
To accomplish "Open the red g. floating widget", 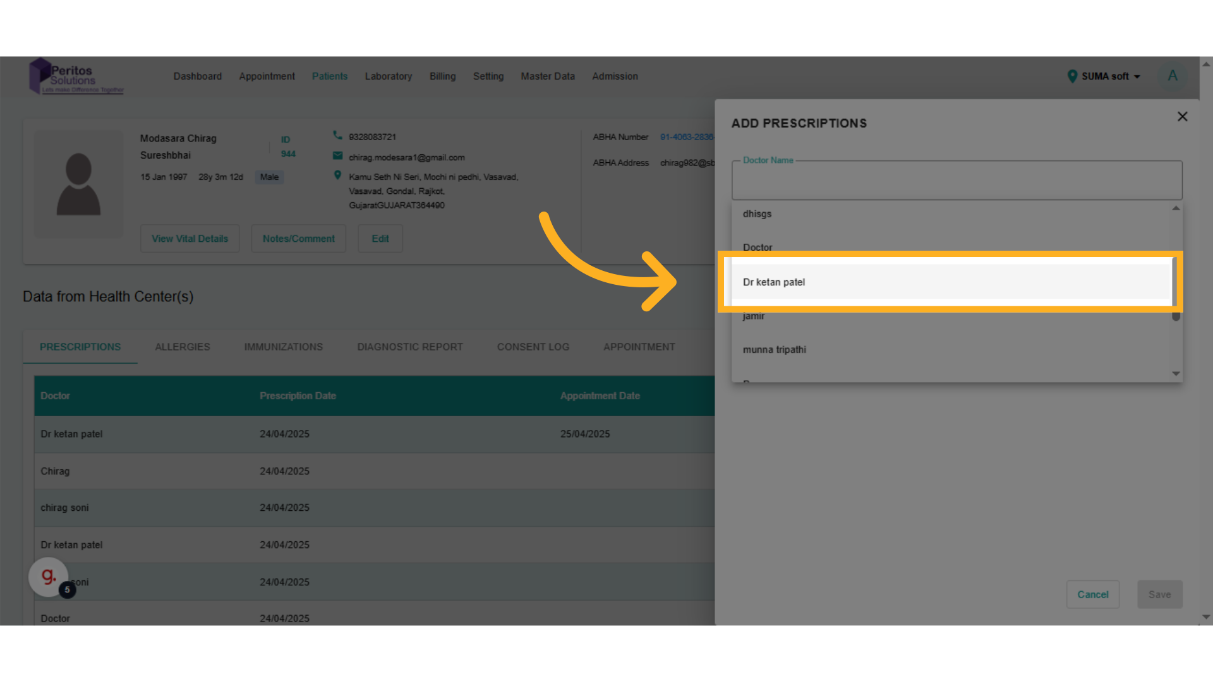I will pos(49,576).
